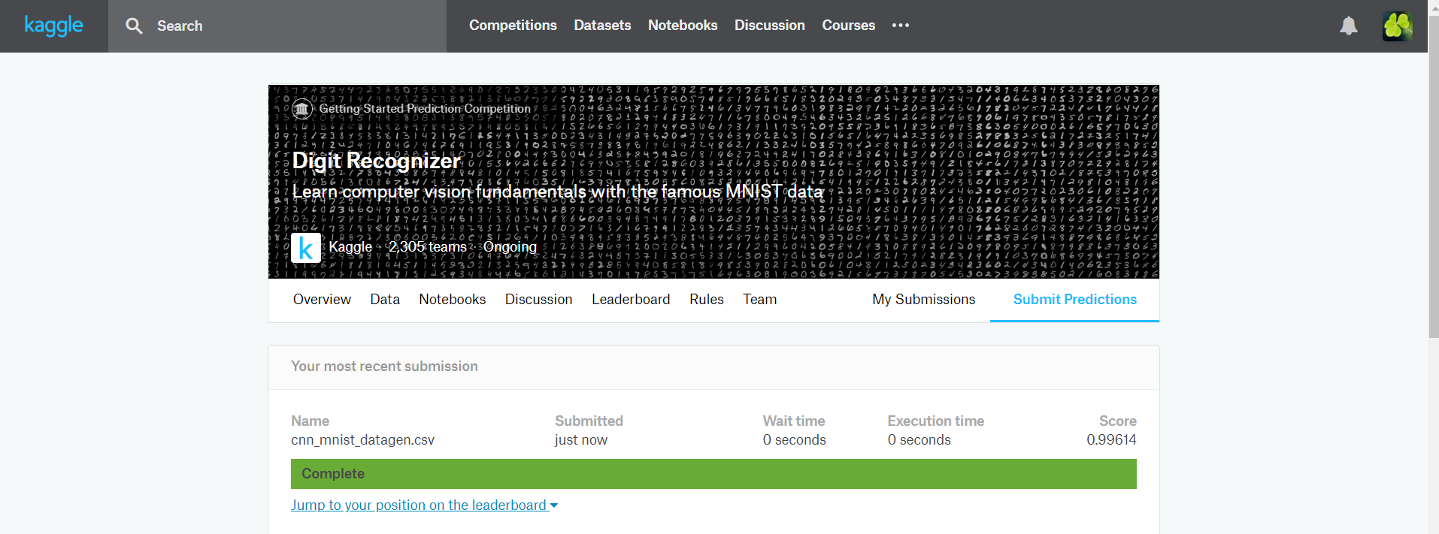Image resolution: width=1439 pixels, height=534 pixels.
Task: Switch to the Leaderboard tab
Action: [x=631, y=300]
